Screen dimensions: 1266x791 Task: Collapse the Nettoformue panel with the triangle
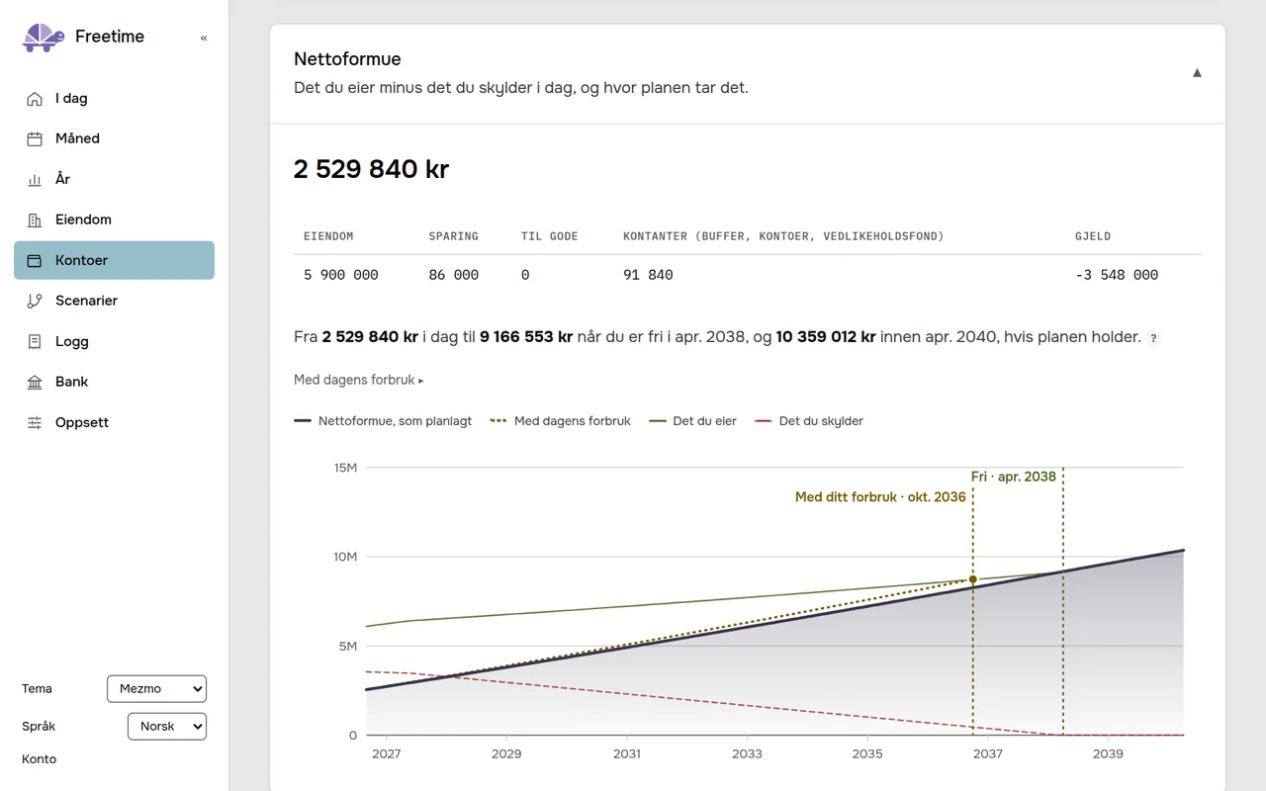pos(1197,73)
